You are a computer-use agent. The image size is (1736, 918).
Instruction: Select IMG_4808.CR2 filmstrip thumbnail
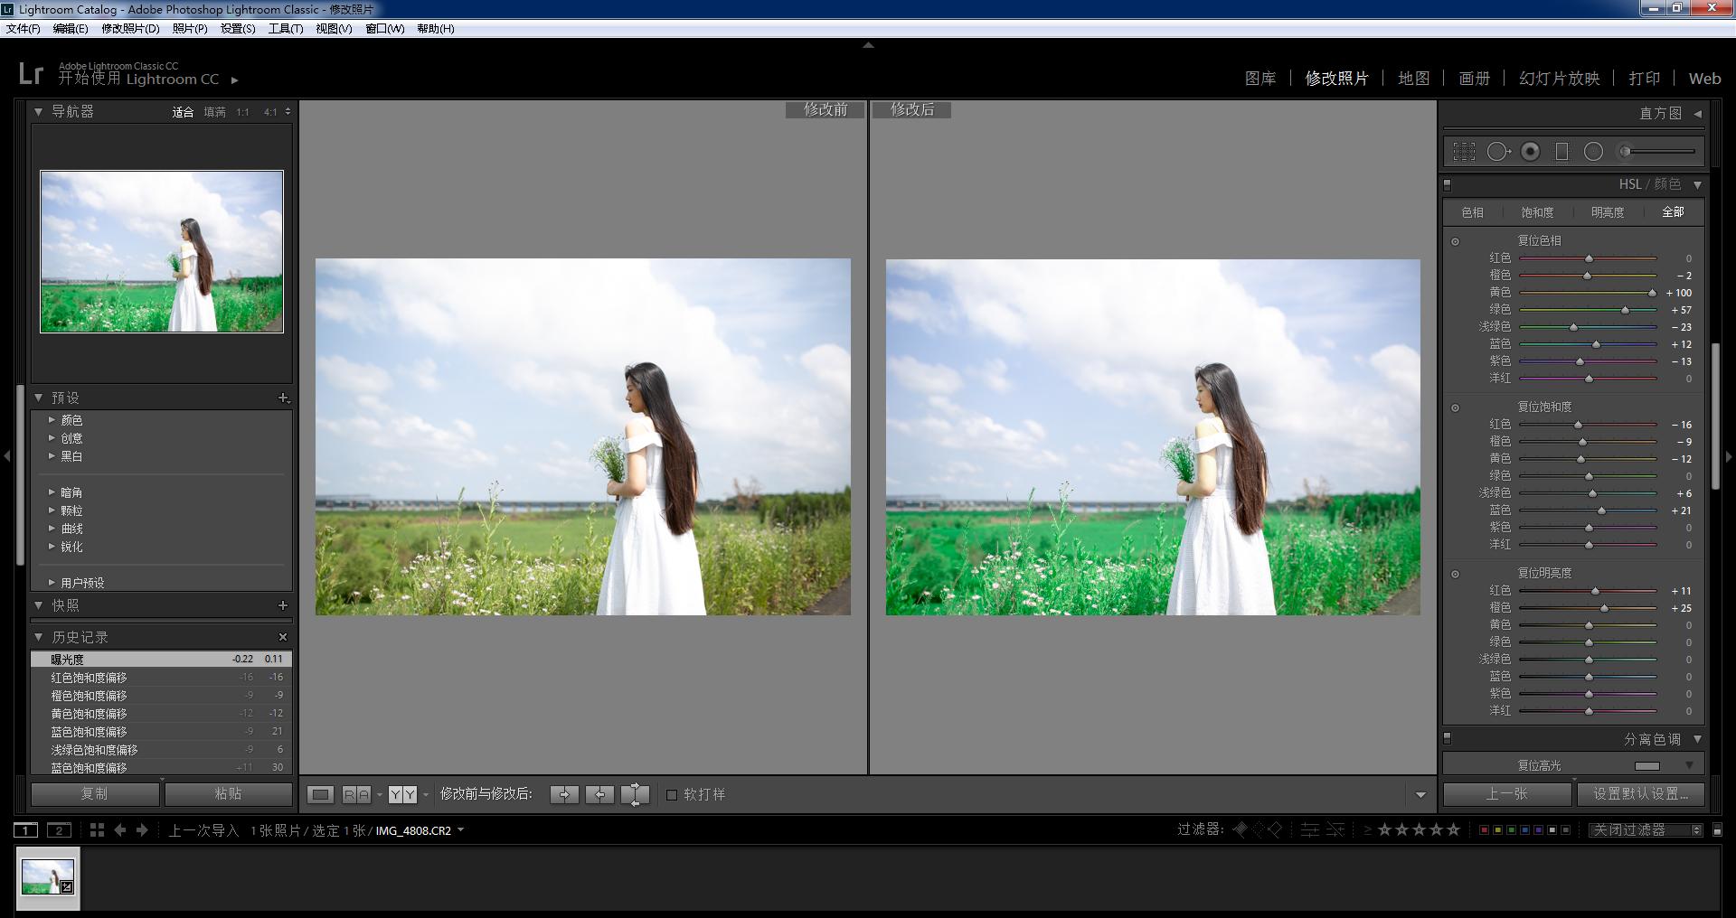(48, 877)
